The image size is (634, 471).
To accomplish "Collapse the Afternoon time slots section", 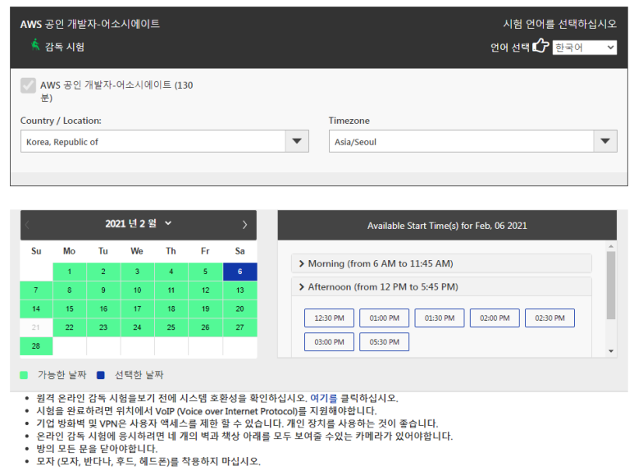I will (441, 287).
